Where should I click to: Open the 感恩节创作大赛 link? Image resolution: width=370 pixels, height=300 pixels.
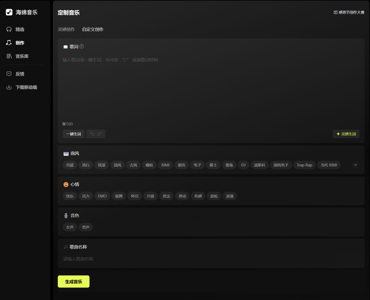[349, 12]
